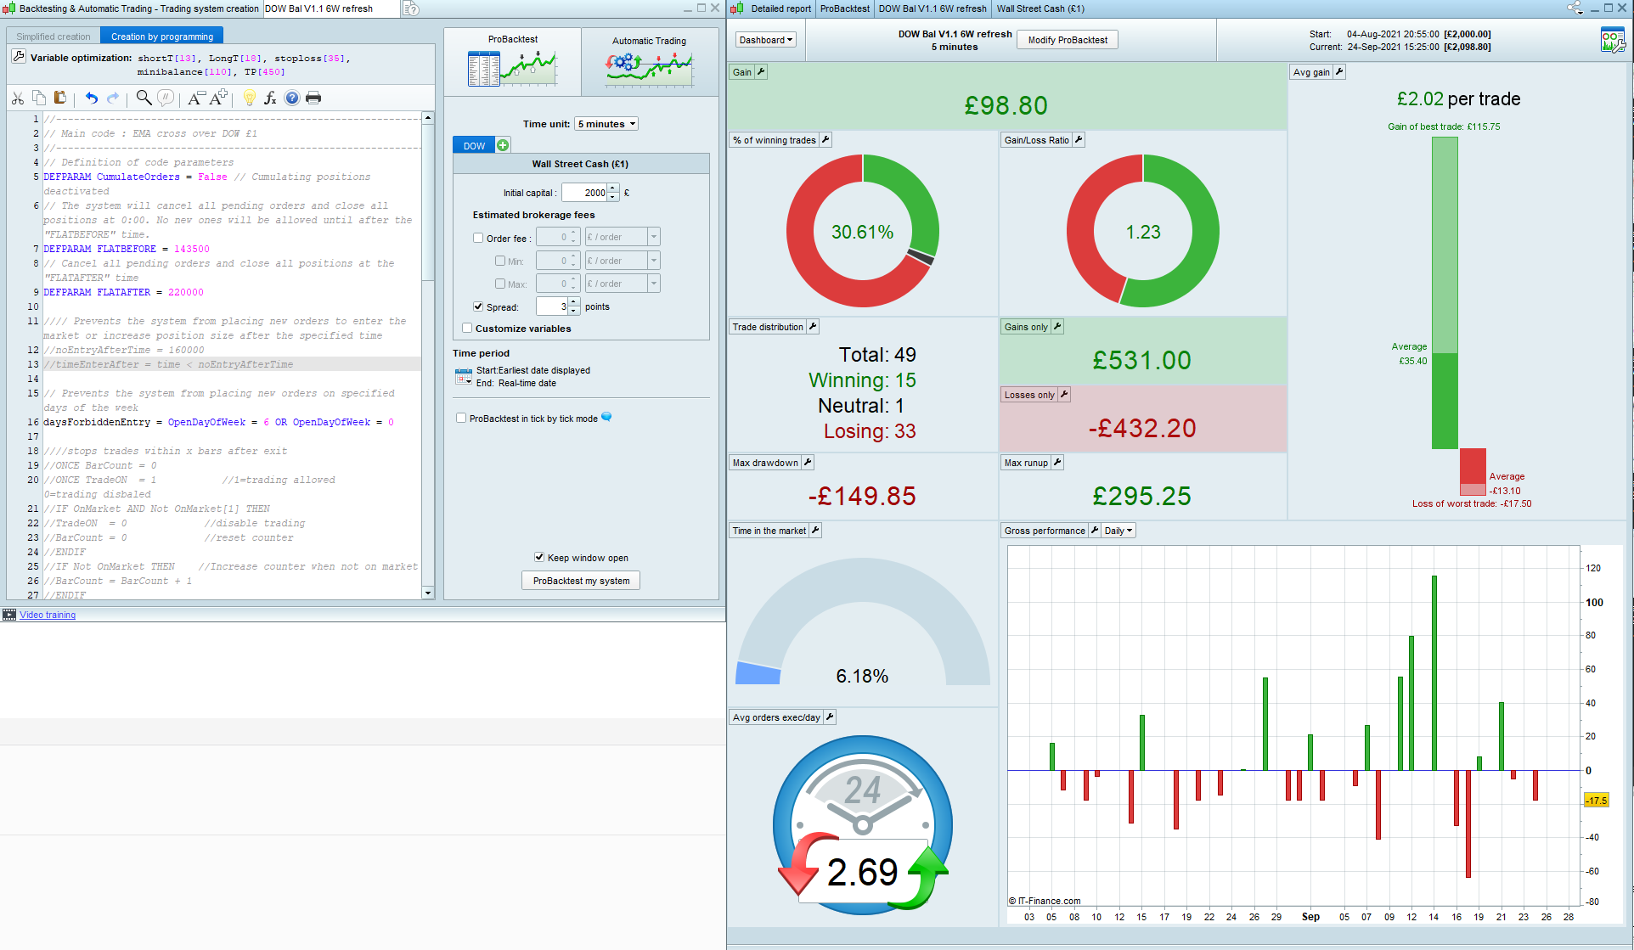
Task: Click the lightbulb help icon
Action: pos(249,98)
